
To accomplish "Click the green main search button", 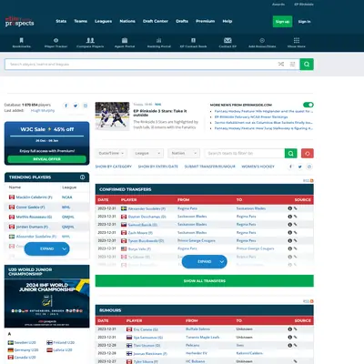I will [x=307, y=64].
